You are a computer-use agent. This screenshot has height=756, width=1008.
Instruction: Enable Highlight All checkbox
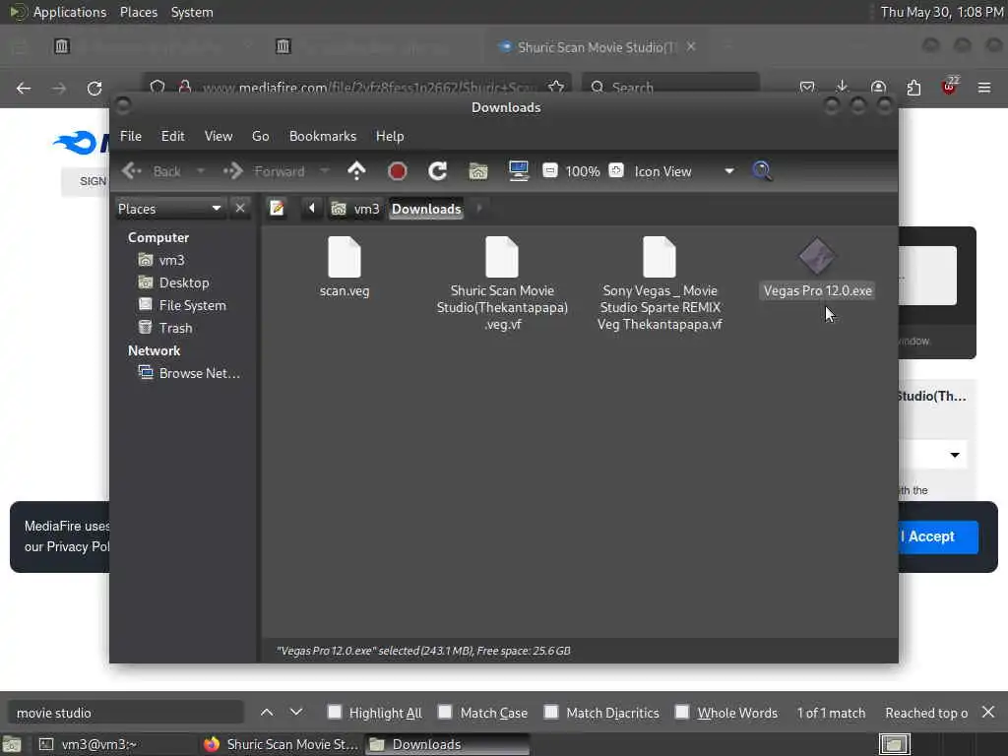(335, 712)
